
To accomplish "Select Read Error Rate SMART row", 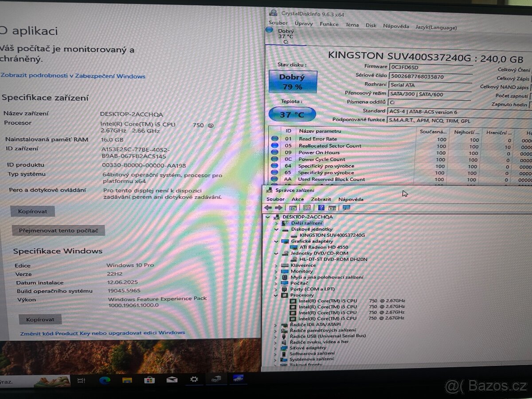I will tap(401, 139).
